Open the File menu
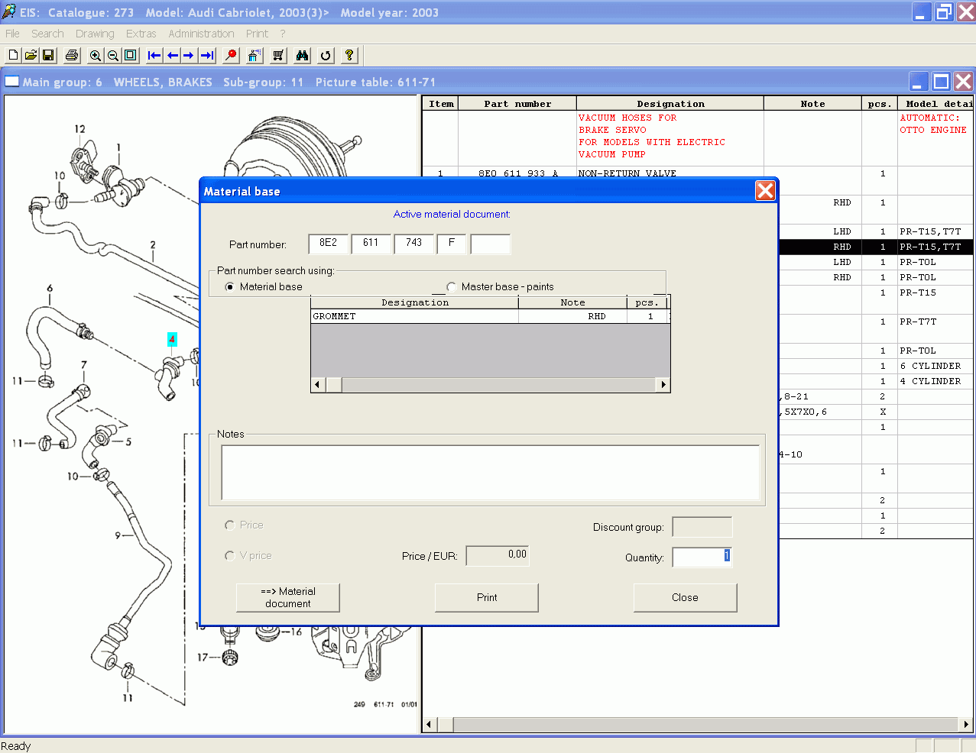Screen dimensions: 976x753 pos(12,34)
